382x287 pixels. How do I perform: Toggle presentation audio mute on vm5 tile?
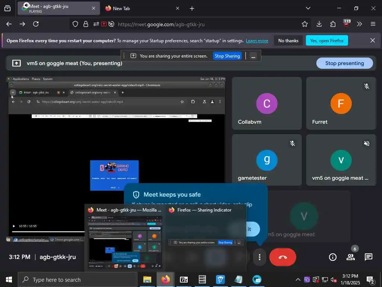[367, 143]
